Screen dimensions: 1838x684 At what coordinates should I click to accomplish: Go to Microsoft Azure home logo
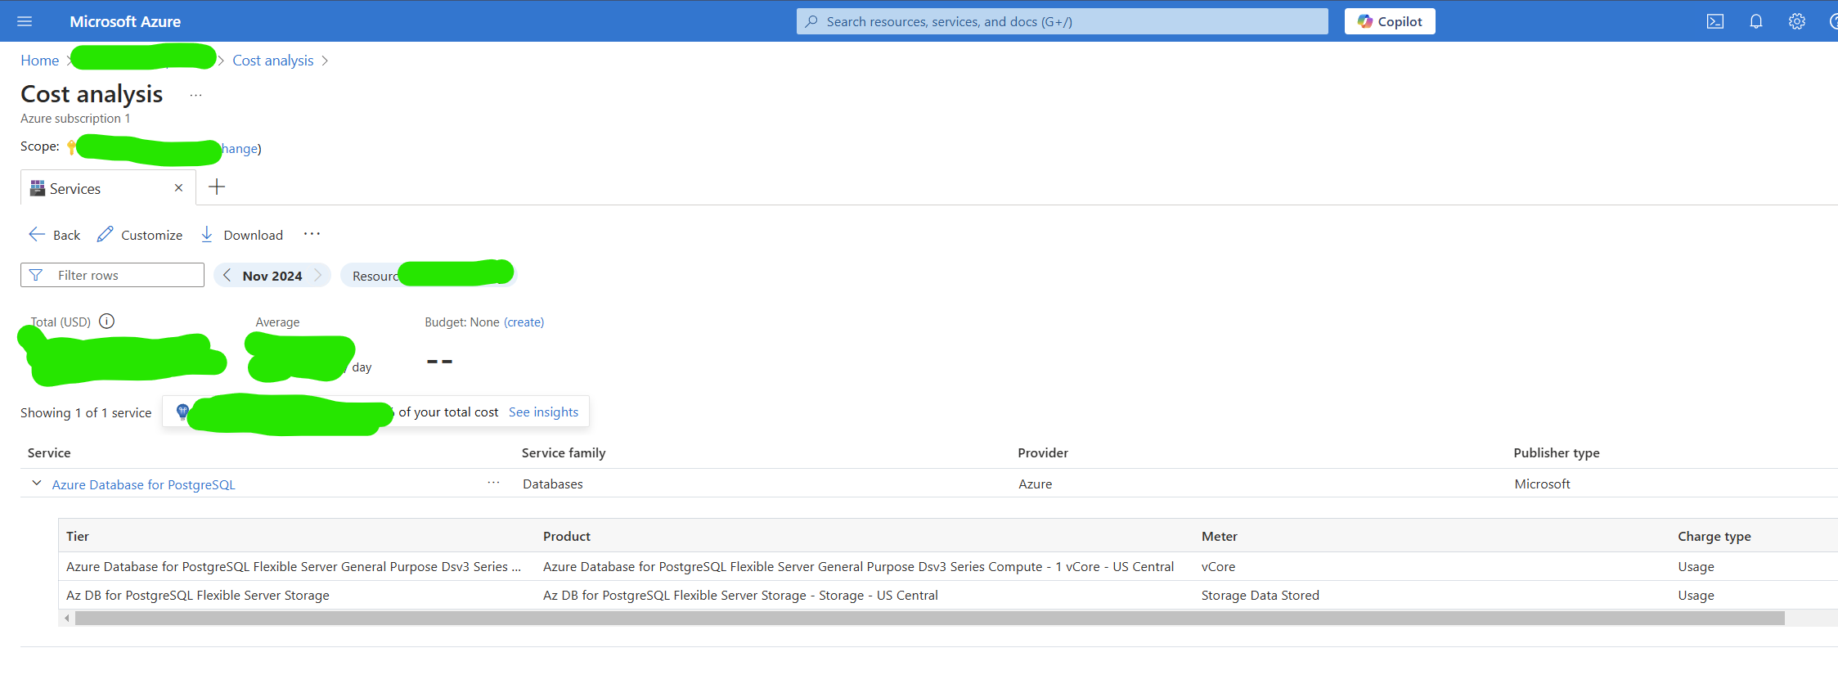[125, 21]
